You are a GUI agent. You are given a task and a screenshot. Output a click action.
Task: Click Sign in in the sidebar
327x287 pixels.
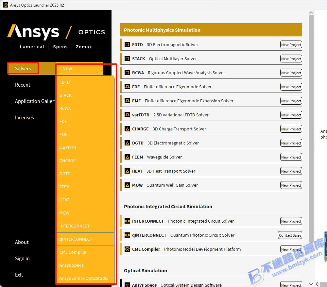pos(22,259)
